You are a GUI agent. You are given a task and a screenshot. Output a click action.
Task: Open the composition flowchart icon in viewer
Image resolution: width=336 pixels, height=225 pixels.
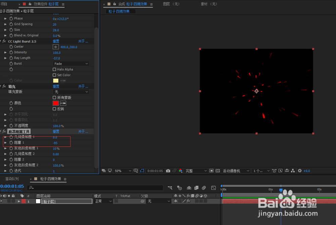click(x=293, y=171)
